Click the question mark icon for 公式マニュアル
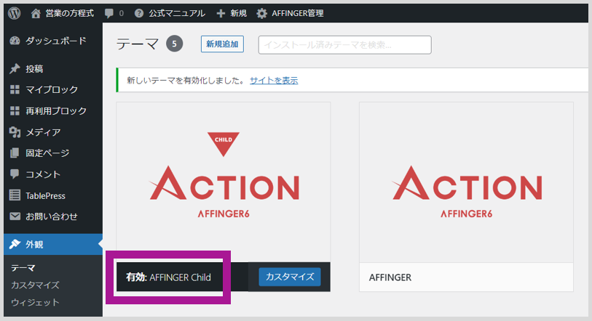 pyautogui.click(x=139, y=13)
